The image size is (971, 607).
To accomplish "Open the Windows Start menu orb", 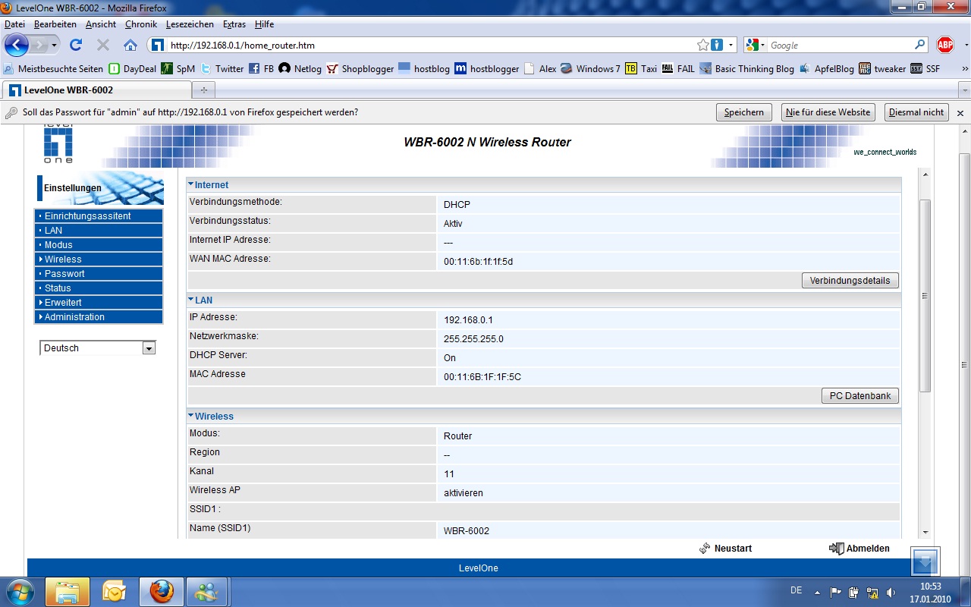I will [x=20, y=591].
